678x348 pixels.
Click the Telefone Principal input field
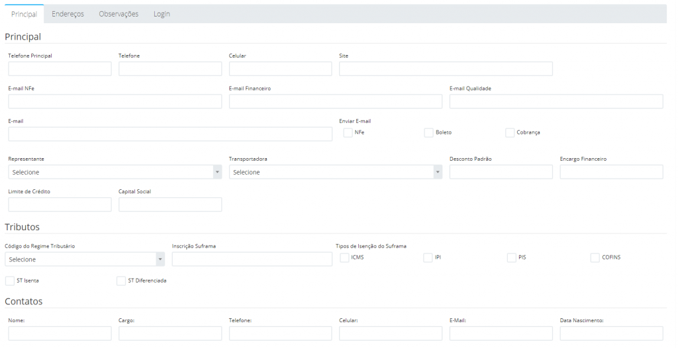[x=60, y=69]
